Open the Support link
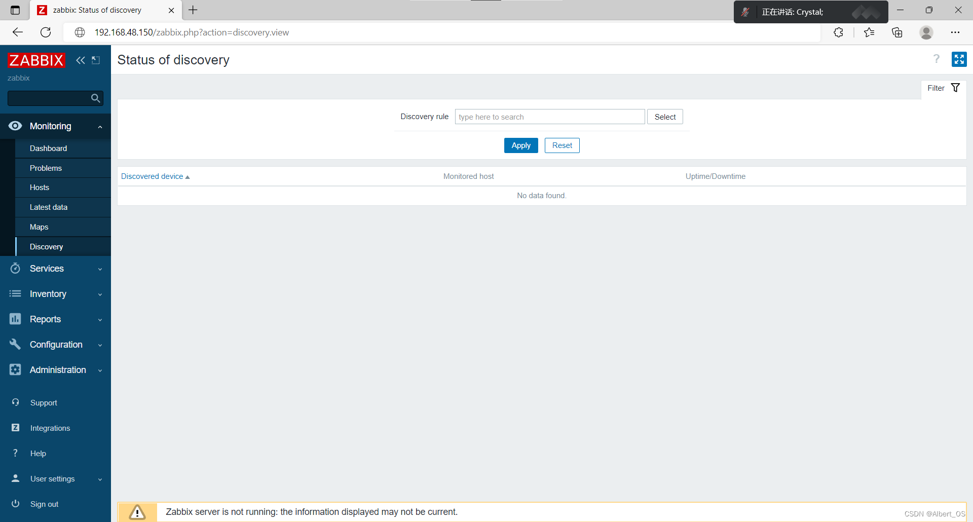The image size is (973, 522). click(44, 403)
